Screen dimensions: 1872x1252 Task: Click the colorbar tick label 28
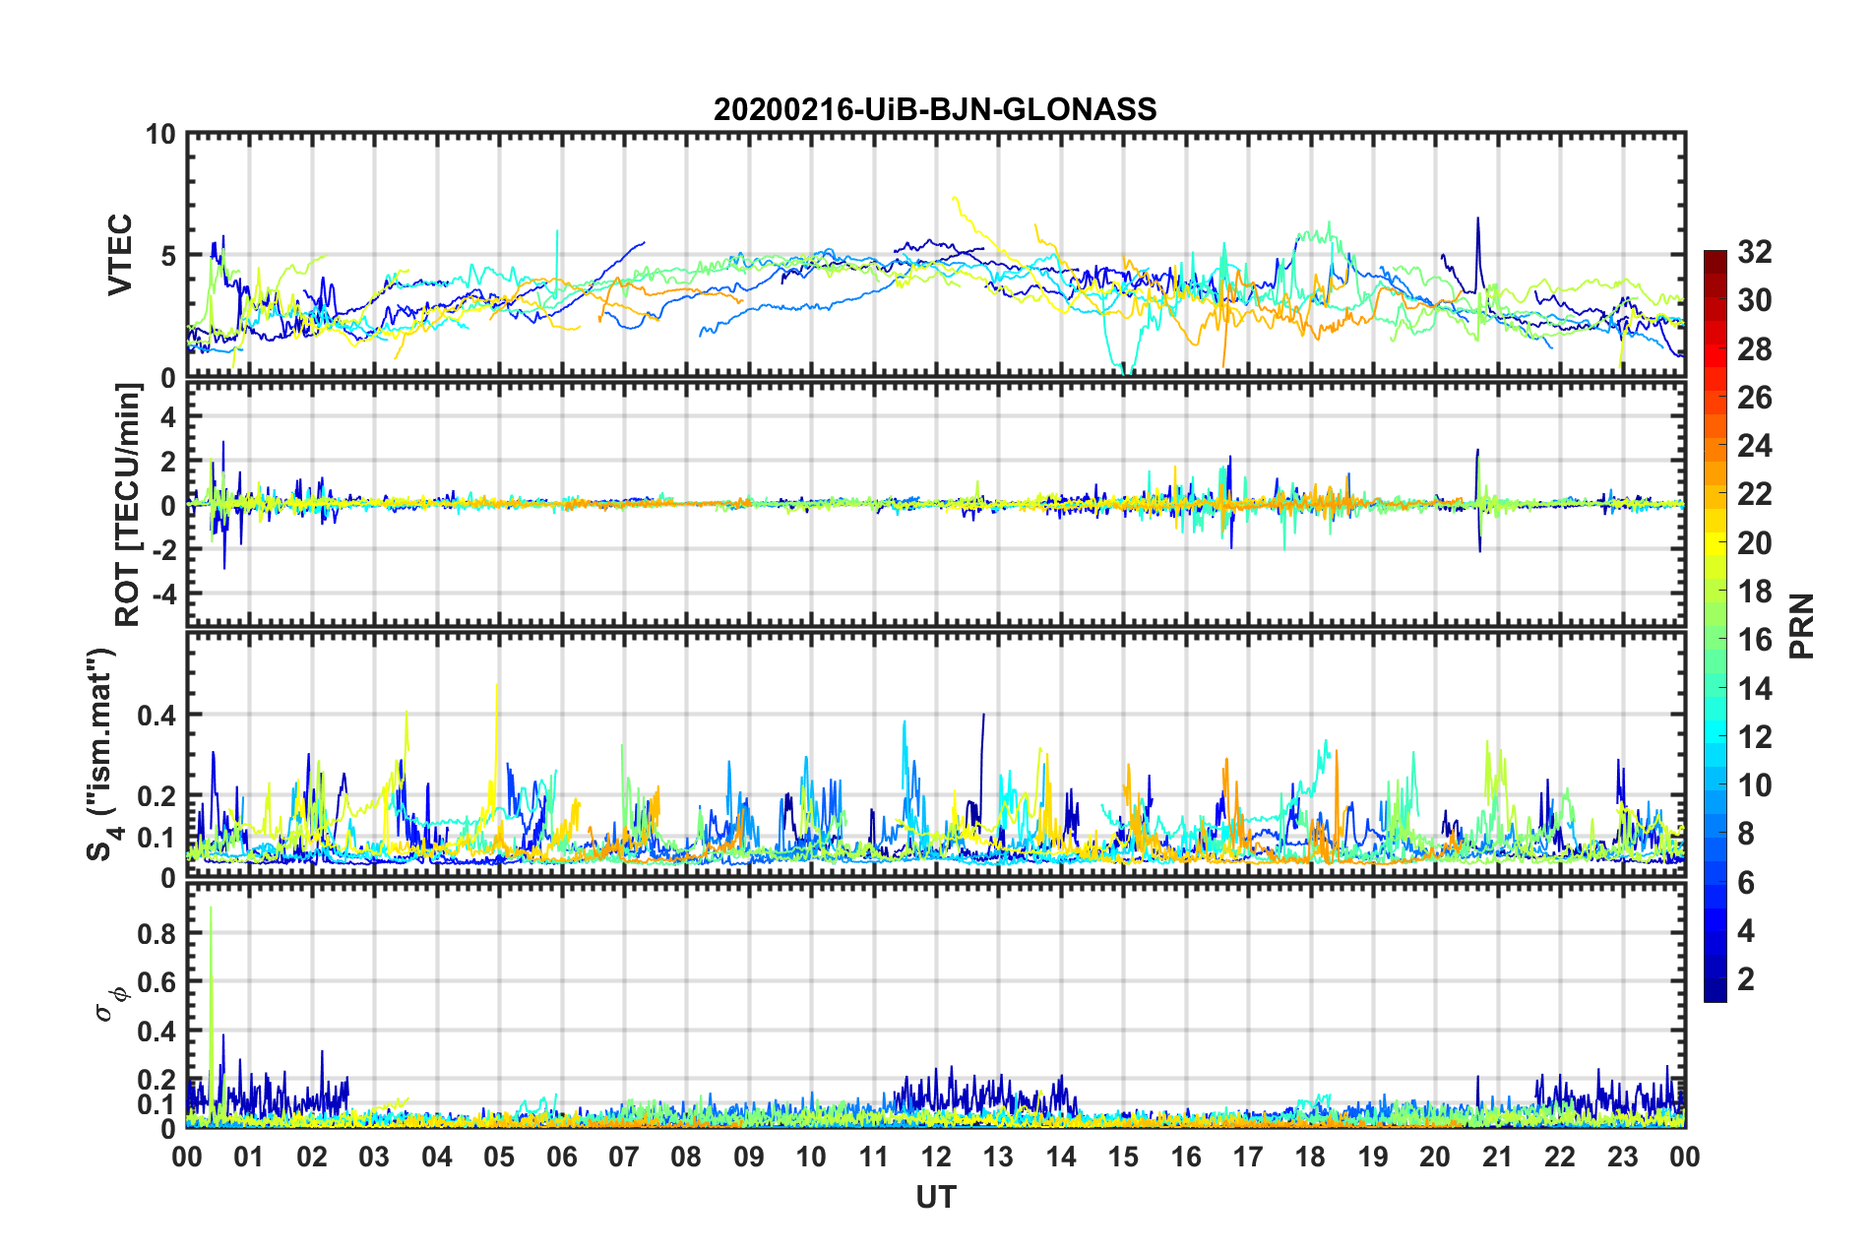coord(1755,349)
